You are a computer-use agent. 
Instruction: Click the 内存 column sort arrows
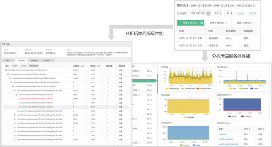[264, 129]
